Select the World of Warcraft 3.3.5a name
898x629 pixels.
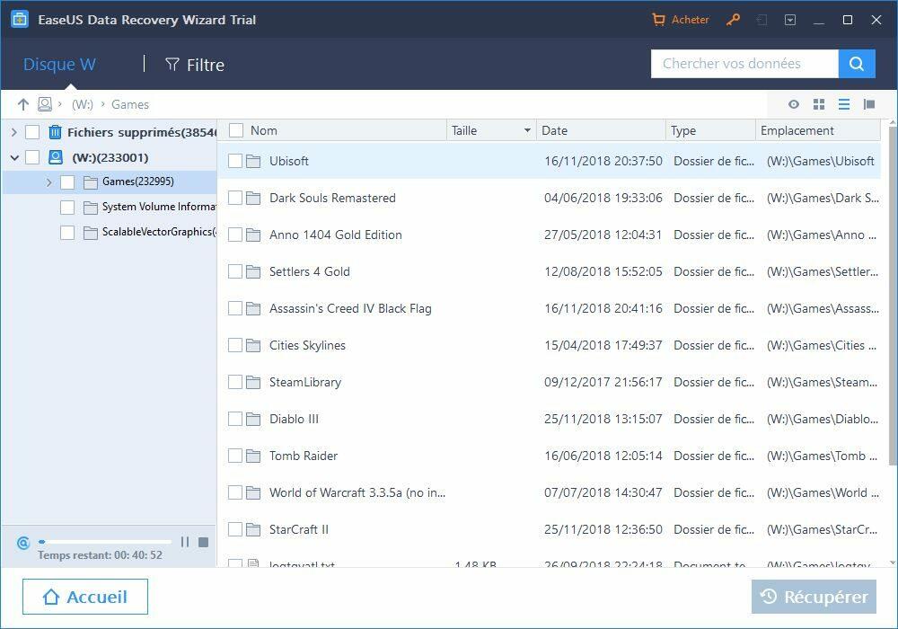357,492
